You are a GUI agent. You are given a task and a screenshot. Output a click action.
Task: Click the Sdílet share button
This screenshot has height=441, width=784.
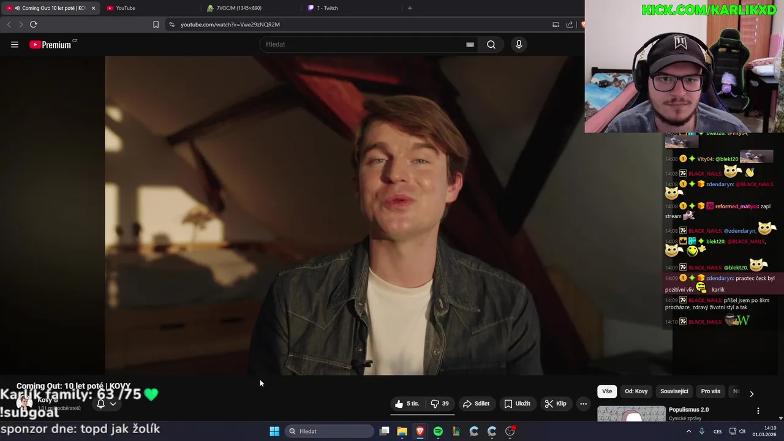(476, 404)
